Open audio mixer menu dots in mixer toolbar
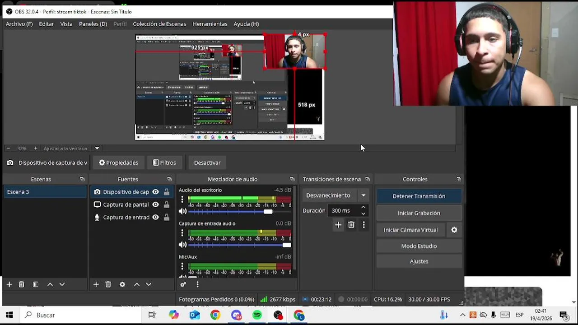 197,284
